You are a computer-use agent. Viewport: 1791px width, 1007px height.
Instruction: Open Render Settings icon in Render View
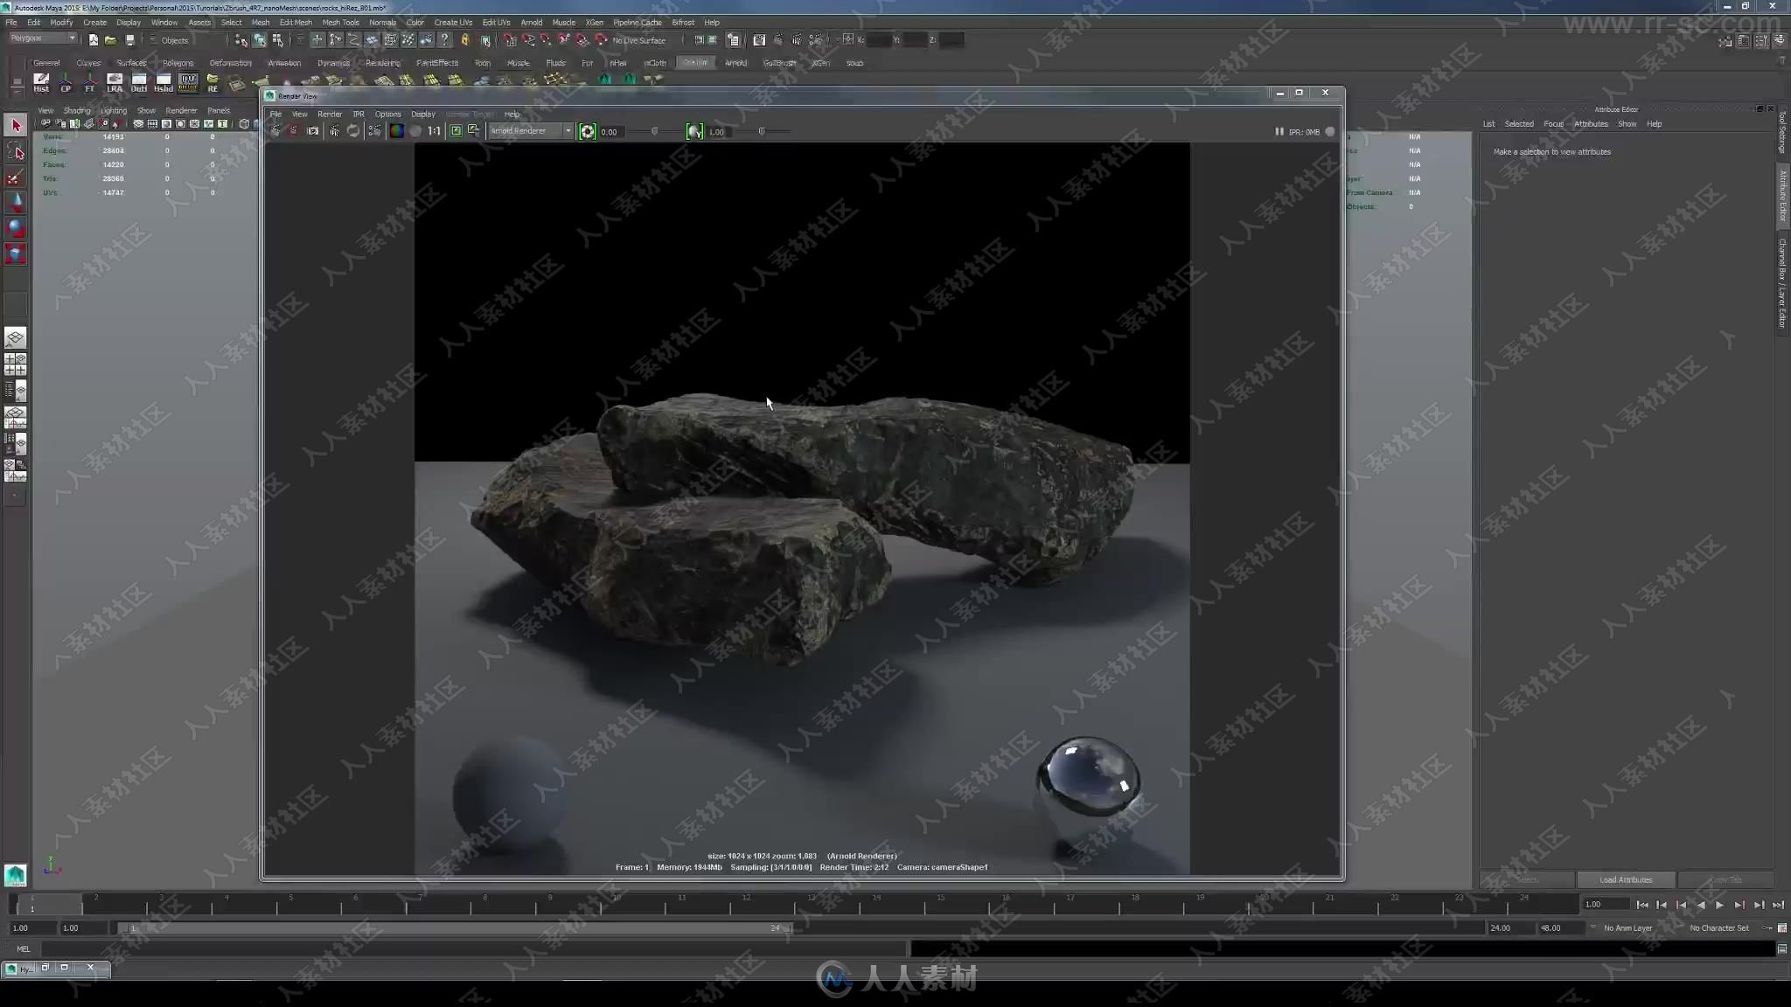374,131
